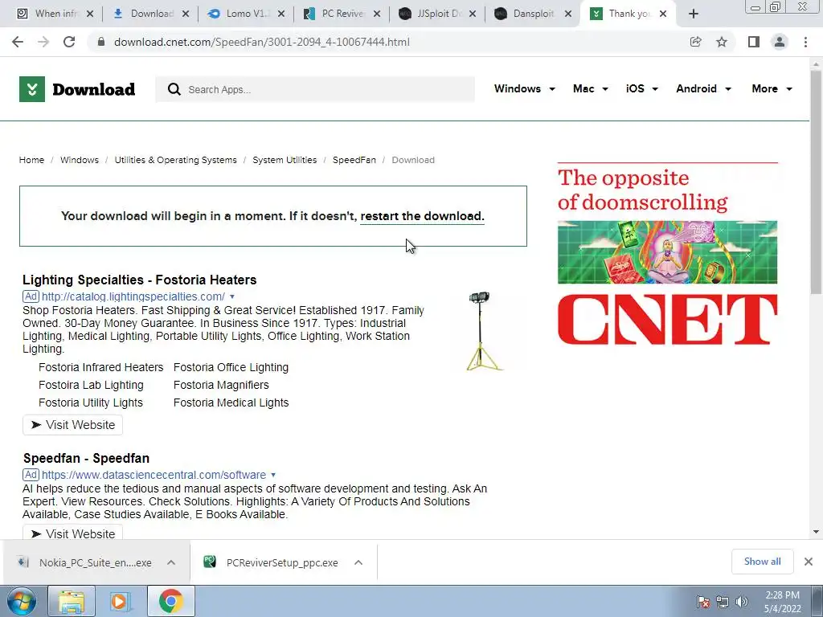Open PCReviverSetup download options chevron
The height and width of the screenshot is (617, 823).
point(358,562)
